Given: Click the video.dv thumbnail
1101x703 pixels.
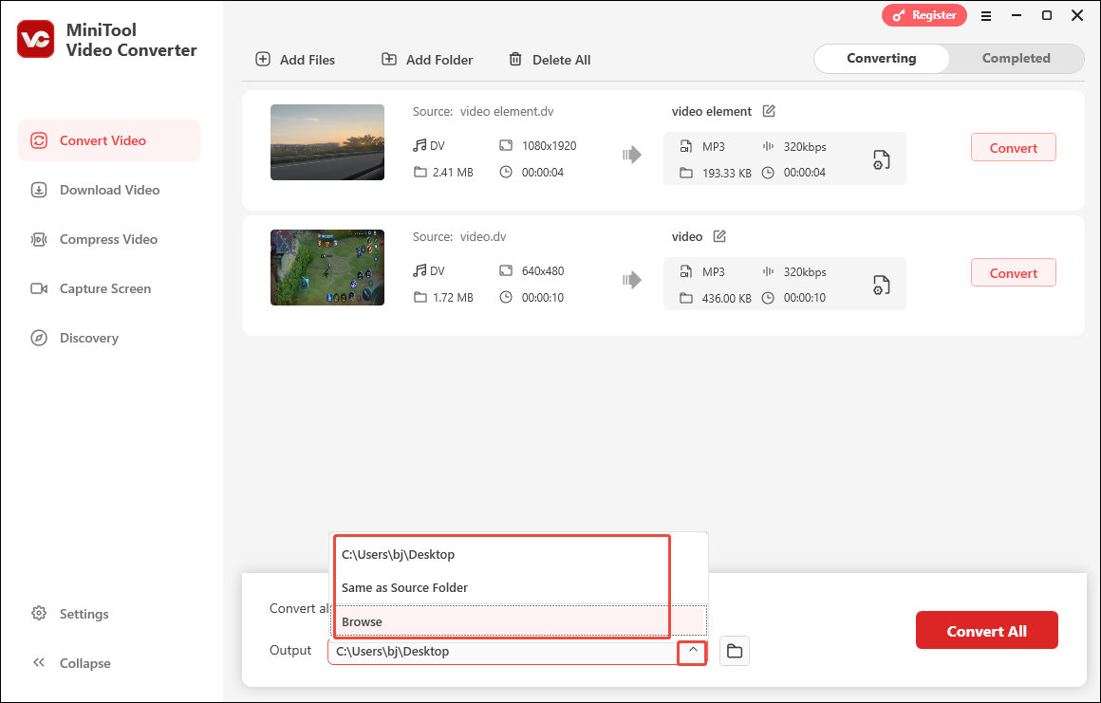Looking at the screenshot, I should coord(327,268).
